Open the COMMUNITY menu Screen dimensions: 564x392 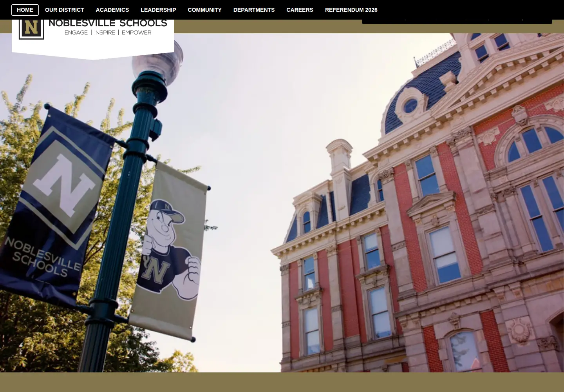(x=204, y=10)
